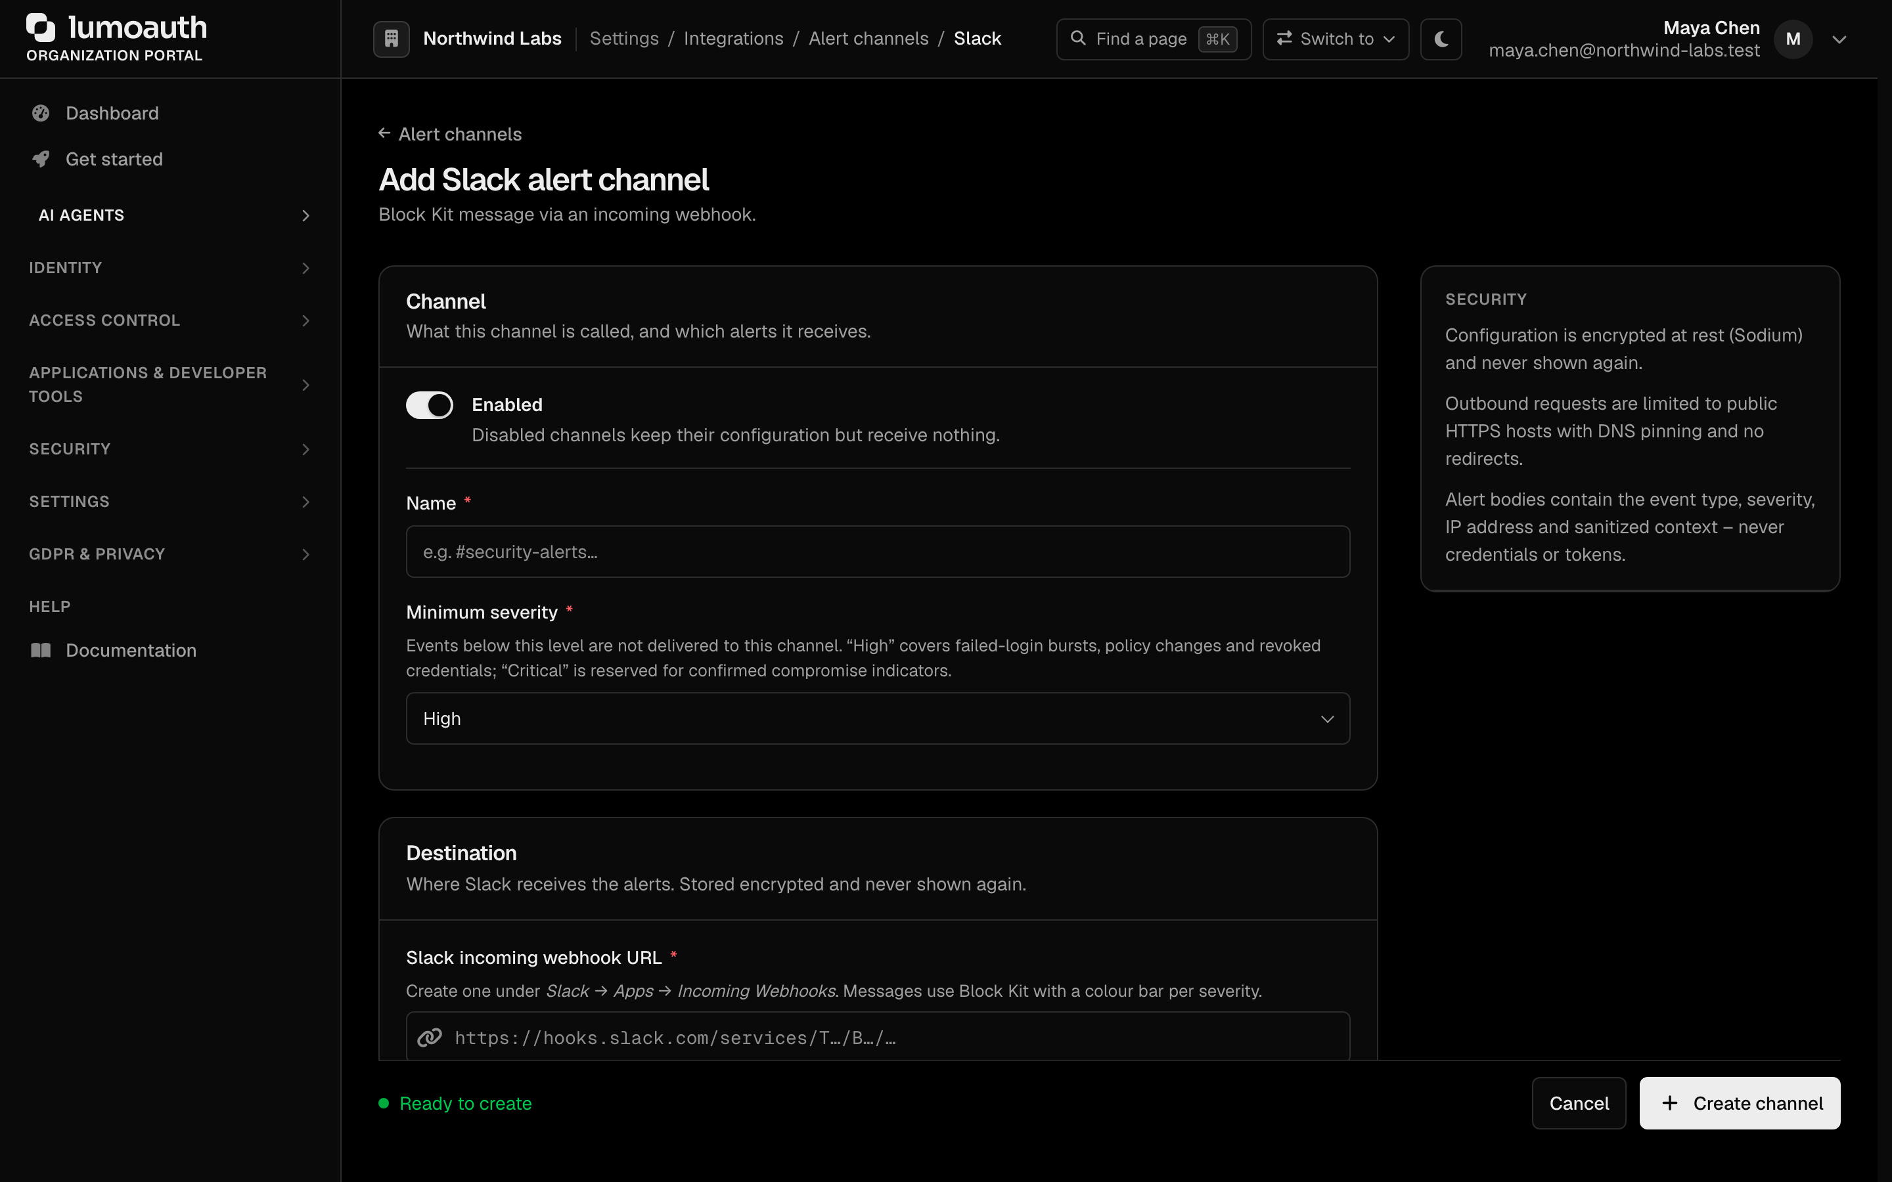Screen dimensions: 1892x1182
Task: Click the ⌘K shortcut badge
Action: (1217, 39)
